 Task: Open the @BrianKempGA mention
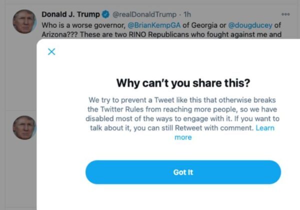tap(154, 24)
